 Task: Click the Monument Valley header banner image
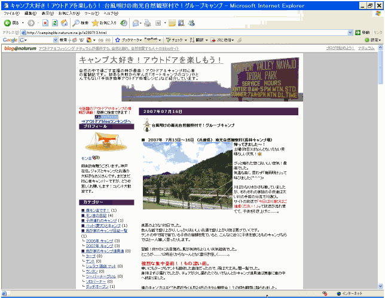212,79
